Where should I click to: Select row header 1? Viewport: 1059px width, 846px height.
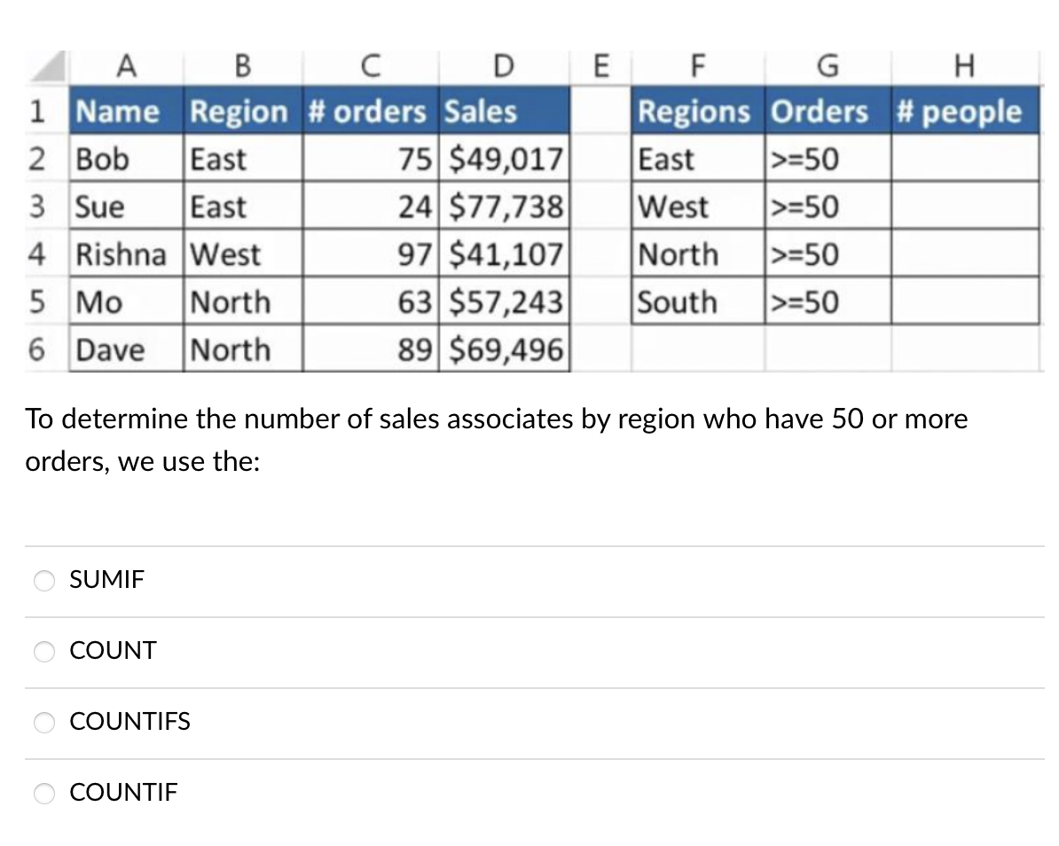click(x=37, y=112)
